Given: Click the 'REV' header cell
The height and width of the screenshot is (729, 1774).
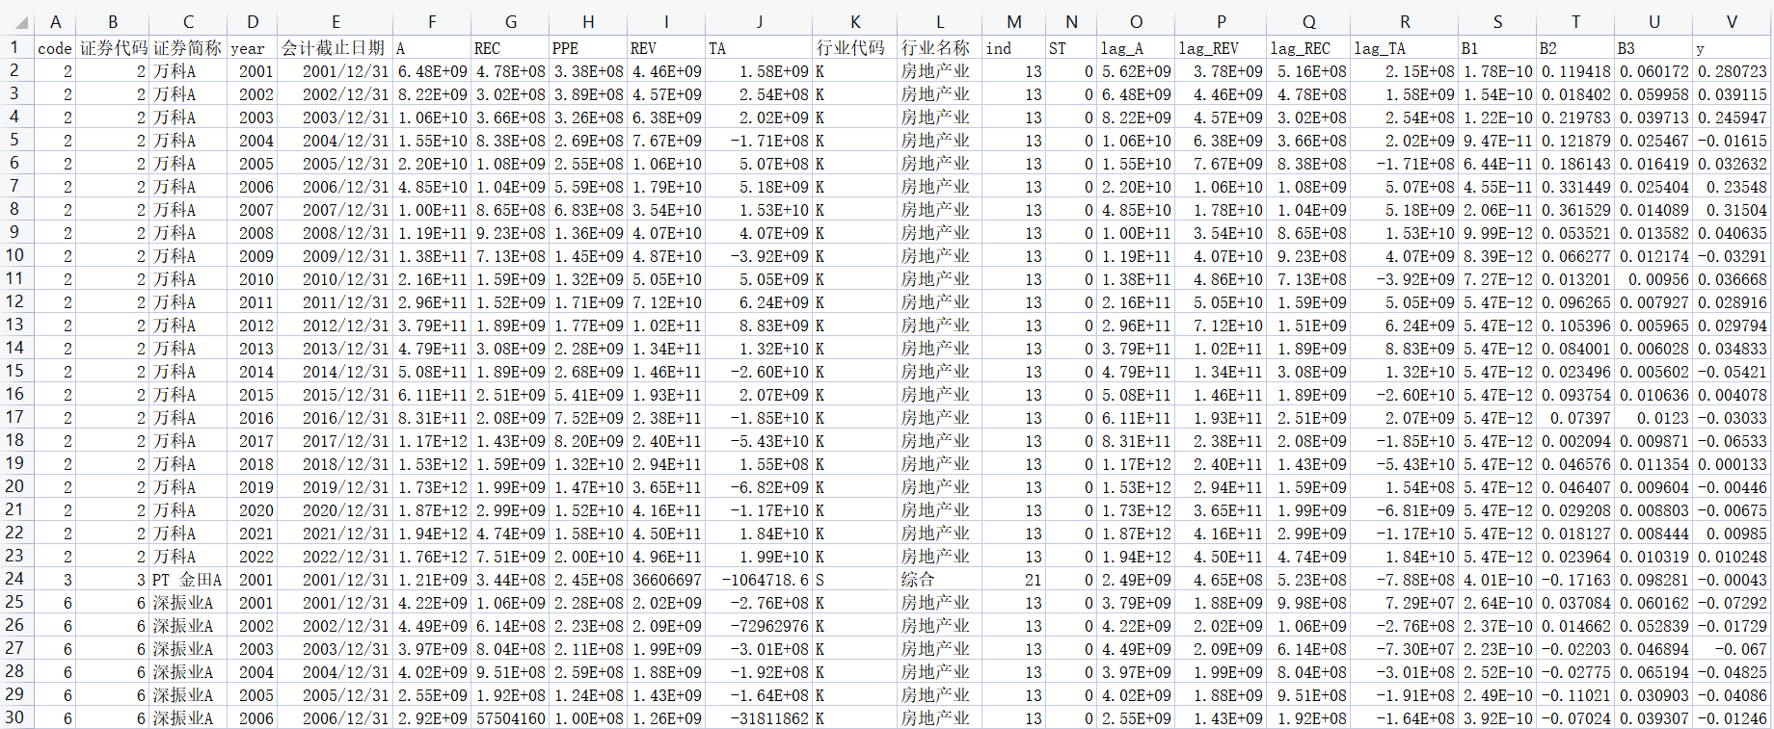Looking at the screenshot, I should [666, 48].
